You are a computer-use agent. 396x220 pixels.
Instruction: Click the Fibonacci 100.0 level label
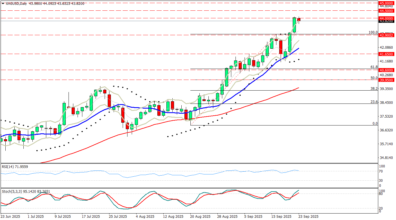tap(373, 32)
